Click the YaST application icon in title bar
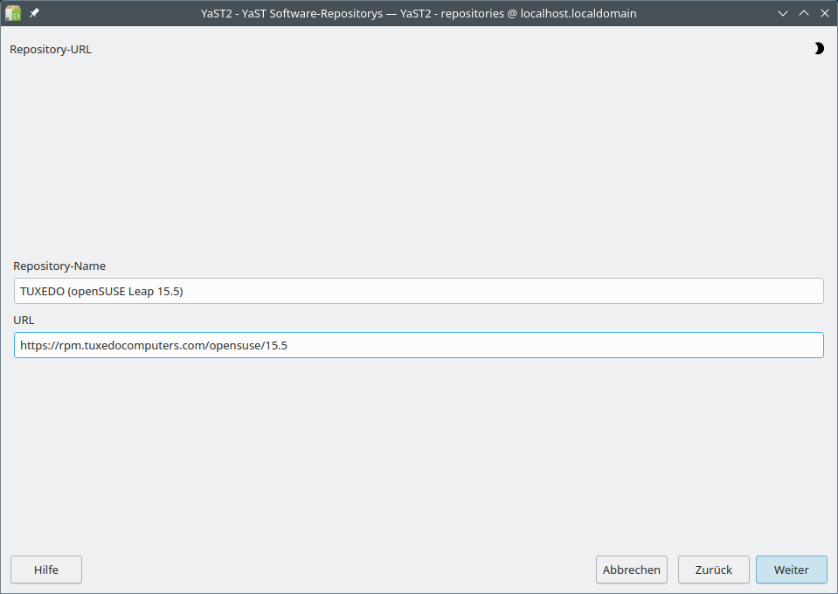The height and width of the screenshot is (594, 838). (x=13, y=13)
